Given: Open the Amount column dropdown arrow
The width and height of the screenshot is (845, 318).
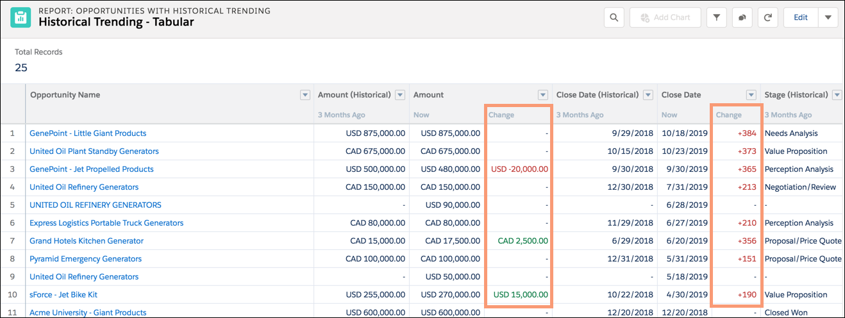Looking at the screenshot, I should [x=544, y=95].
